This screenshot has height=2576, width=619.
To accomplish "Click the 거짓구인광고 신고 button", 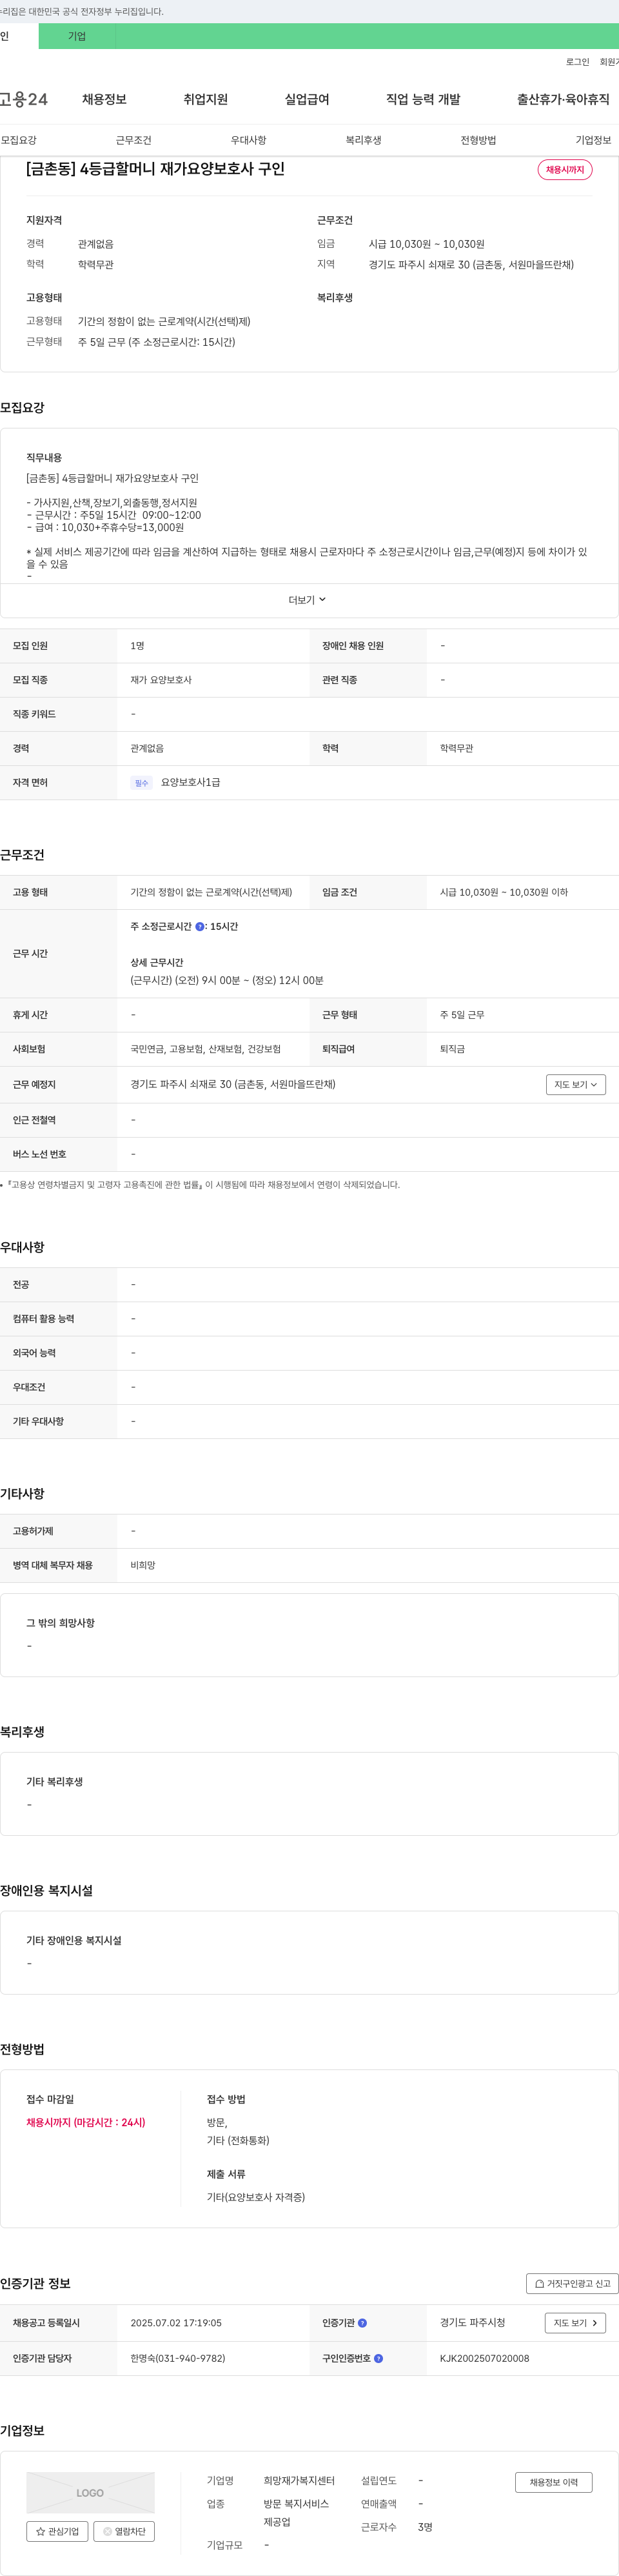I will [572, 2283].
